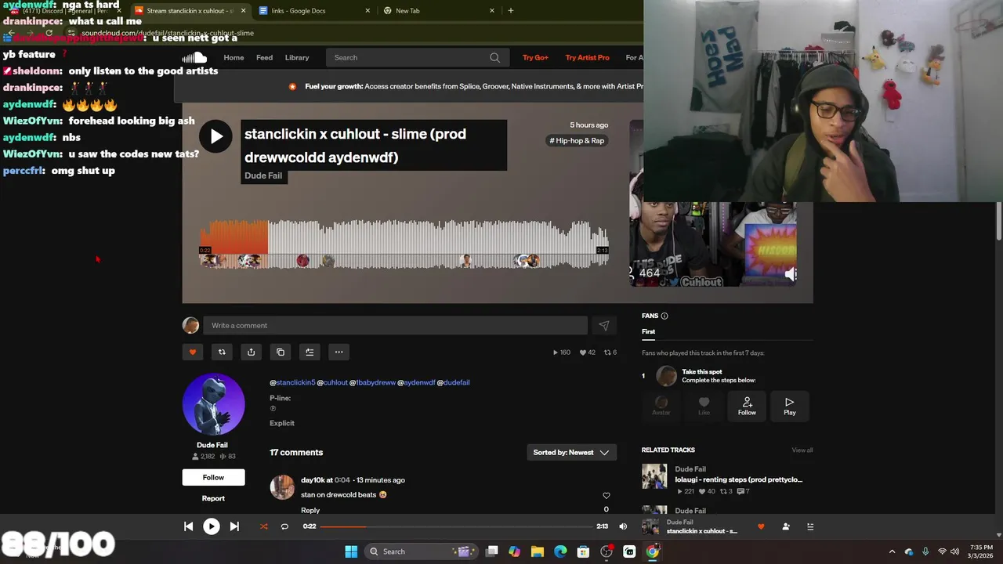Open Google Chrome from taskbar

pyautogui.click(x=652, y=551)
